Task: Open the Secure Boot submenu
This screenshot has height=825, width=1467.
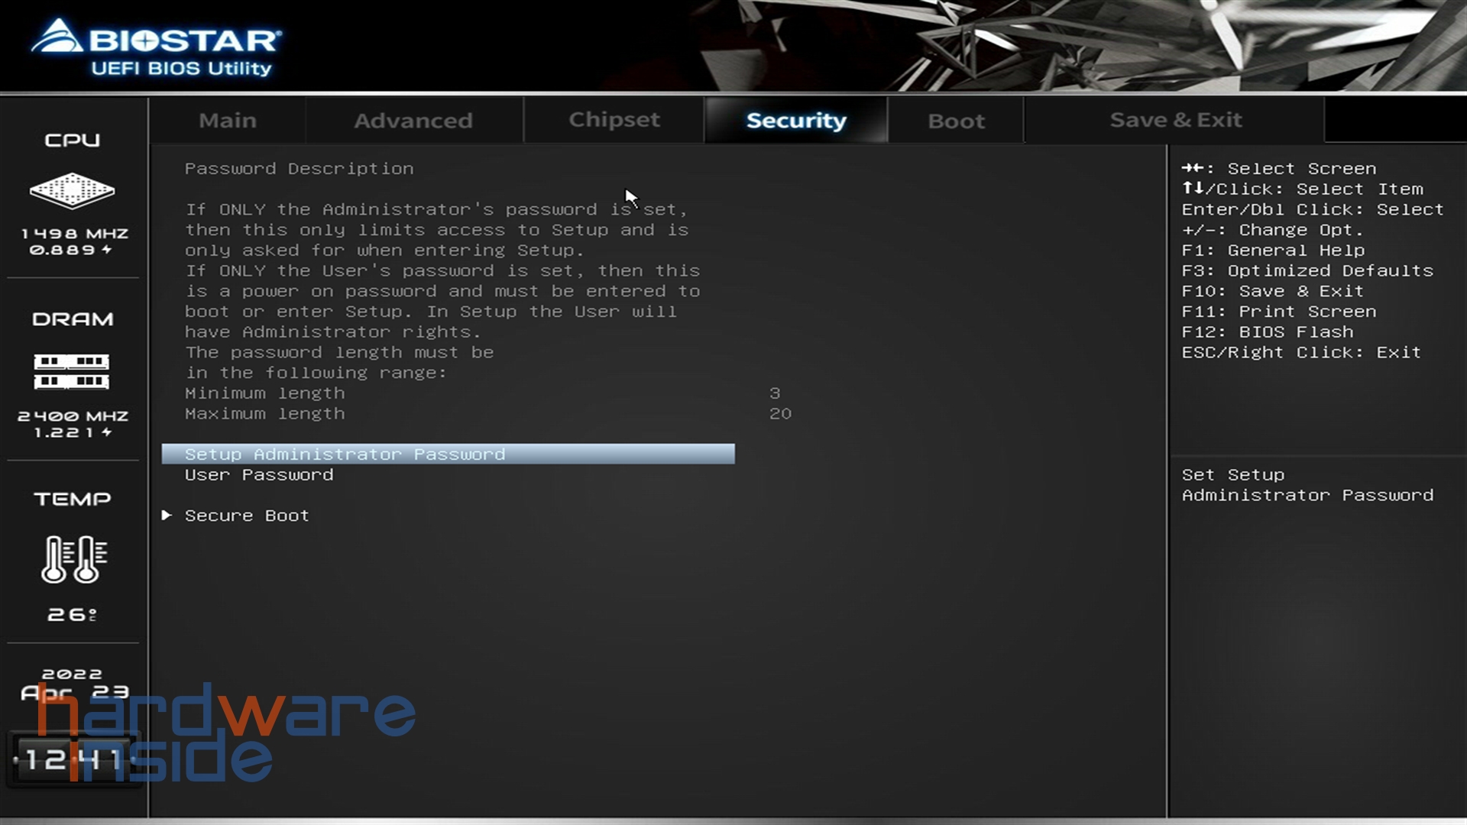Action: (247, 516)
